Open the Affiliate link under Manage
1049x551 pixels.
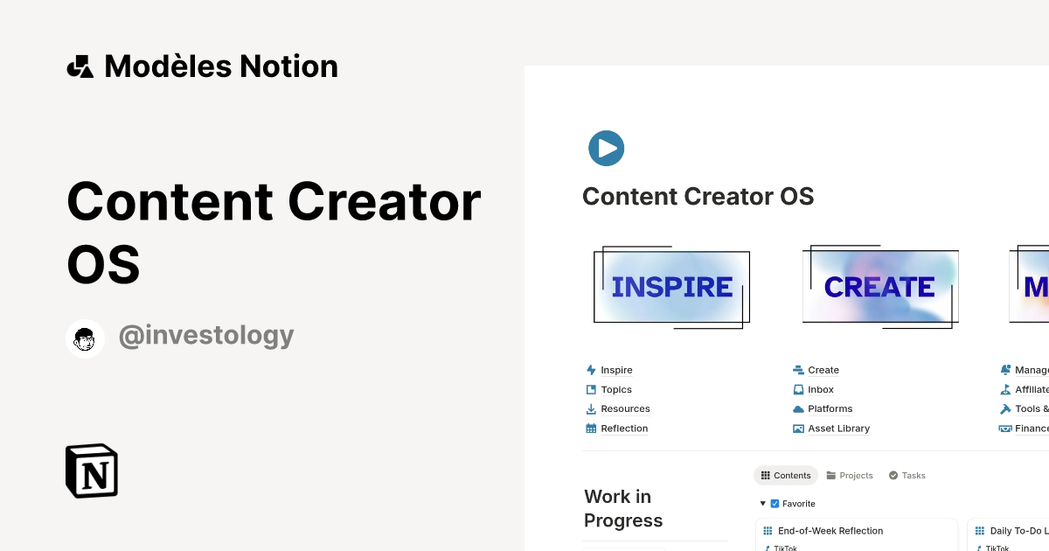point(1032,389)
